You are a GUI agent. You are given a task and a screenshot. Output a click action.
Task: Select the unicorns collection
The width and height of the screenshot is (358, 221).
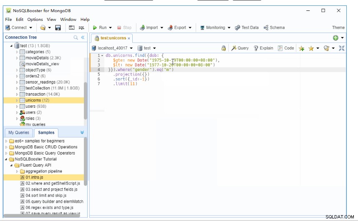[x=44, y=100]
